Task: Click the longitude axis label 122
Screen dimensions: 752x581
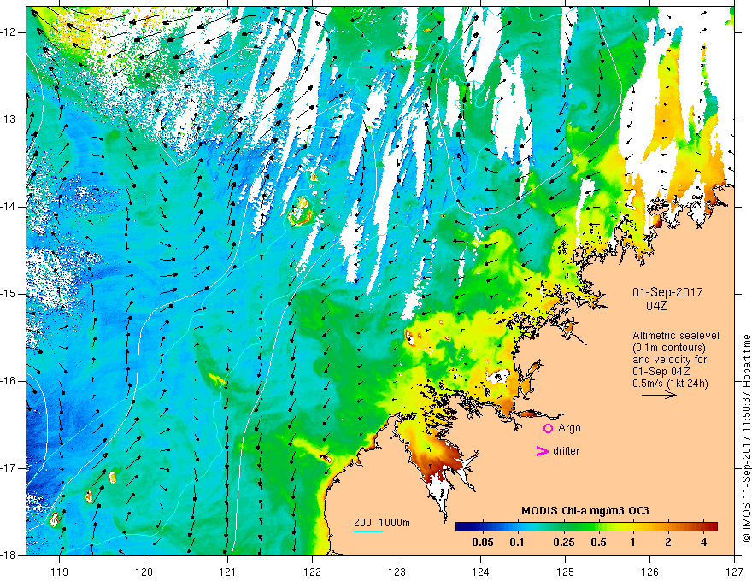Action: click(x=312, y=572)
